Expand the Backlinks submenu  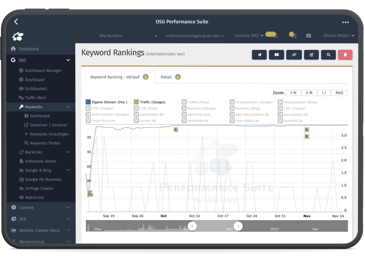[68, 152]
